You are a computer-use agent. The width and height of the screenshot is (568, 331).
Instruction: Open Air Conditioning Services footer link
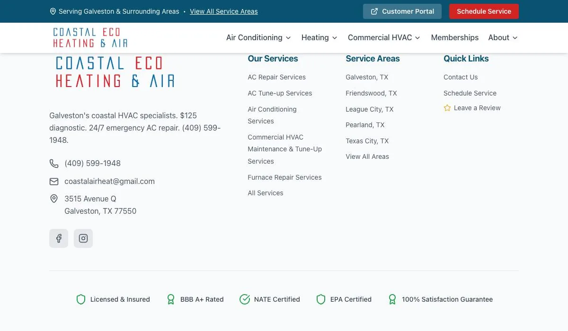pyautogui.click(x=272, y=115)
